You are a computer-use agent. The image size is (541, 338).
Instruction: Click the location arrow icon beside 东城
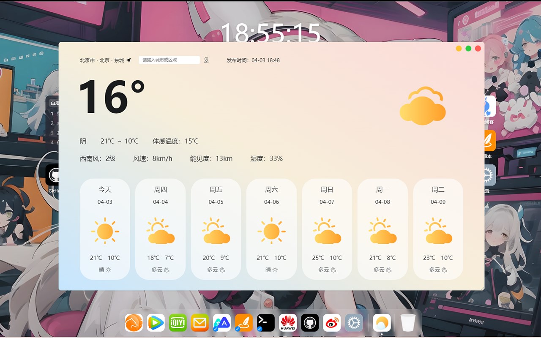(128, 60)
